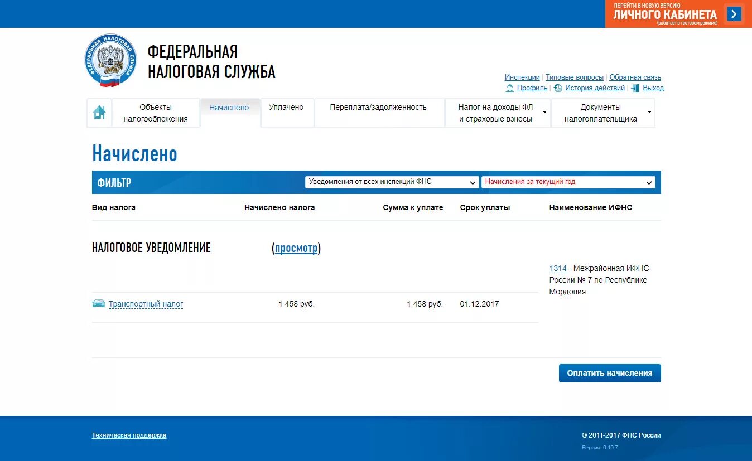Open the Типовые вопросы link
Image resolution: width=752 pixels, height=461 pixels.
coord(575,77)
